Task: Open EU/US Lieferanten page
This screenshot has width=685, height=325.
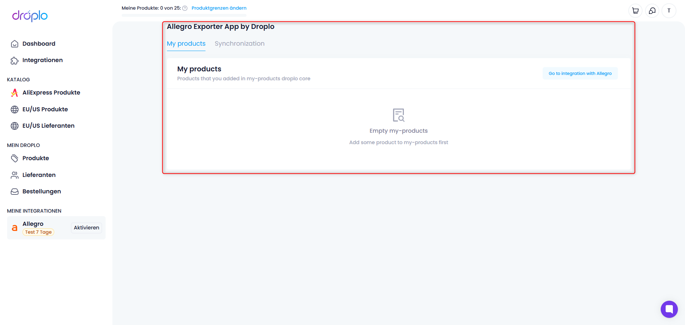Action: tap(49, 126)
